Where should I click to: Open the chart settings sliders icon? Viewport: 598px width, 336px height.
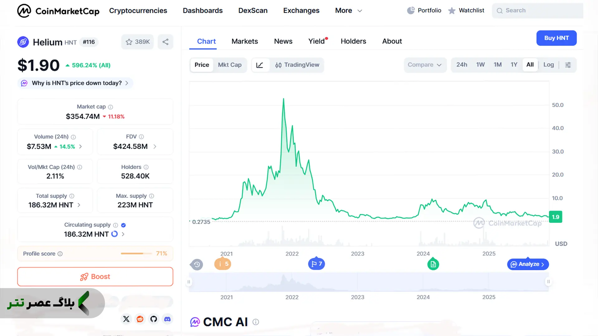tap(568, 65)
